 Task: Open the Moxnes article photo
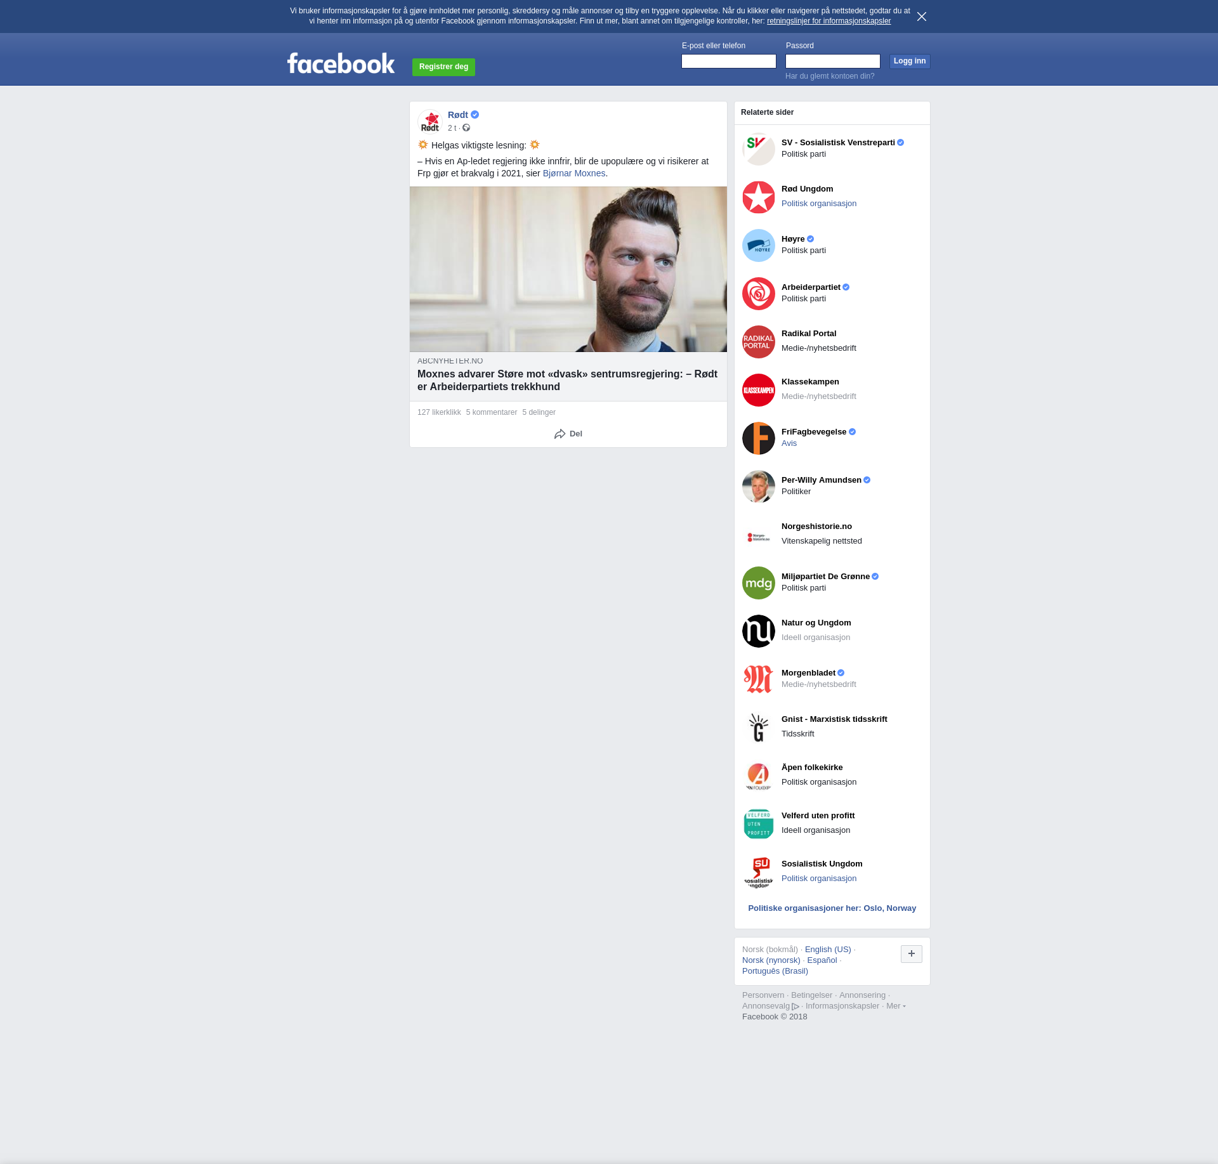[568, 269]
